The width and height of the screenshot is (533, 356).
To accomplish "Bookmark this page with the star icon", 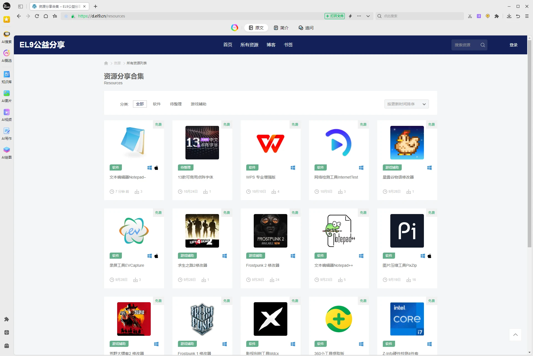I will click(55, 16).
